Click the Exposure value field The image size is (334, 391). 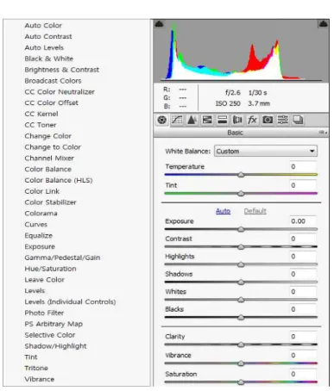[x=303, y=221]
